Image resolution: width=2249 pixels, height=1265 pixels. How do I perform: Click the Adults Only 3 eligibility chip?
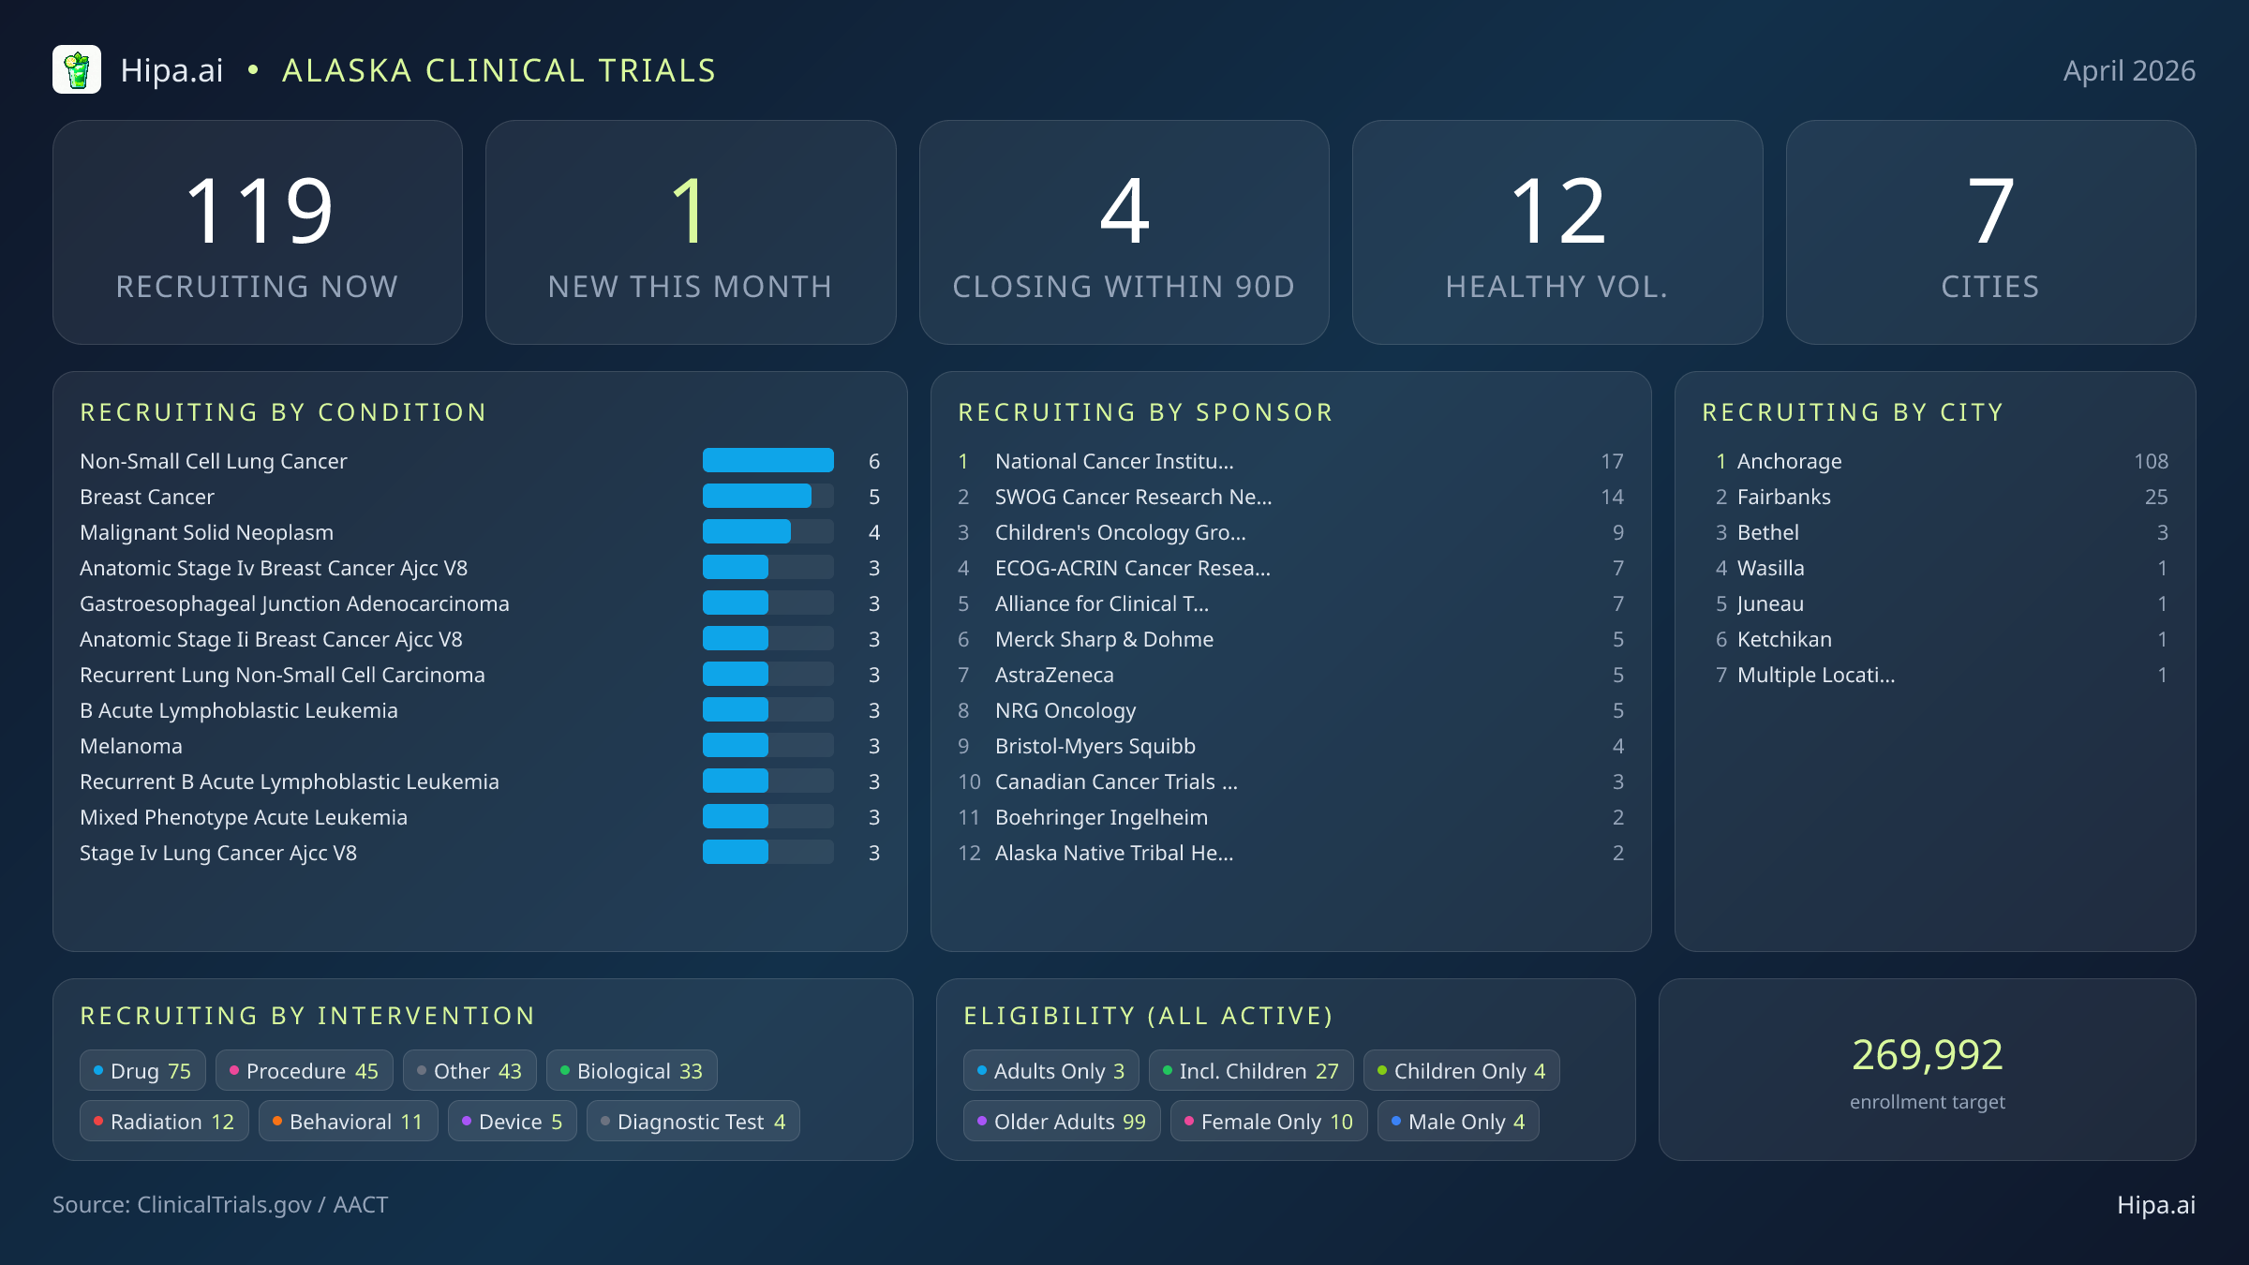[1050, 1070]
